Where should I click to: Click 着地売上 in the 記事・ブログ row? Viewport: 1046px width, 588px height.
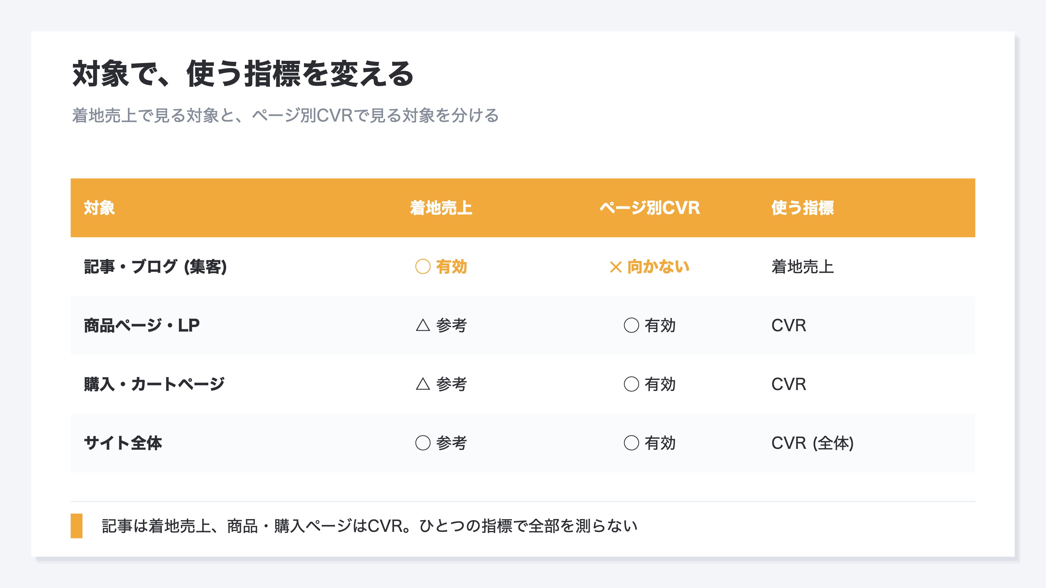(802, 267)
